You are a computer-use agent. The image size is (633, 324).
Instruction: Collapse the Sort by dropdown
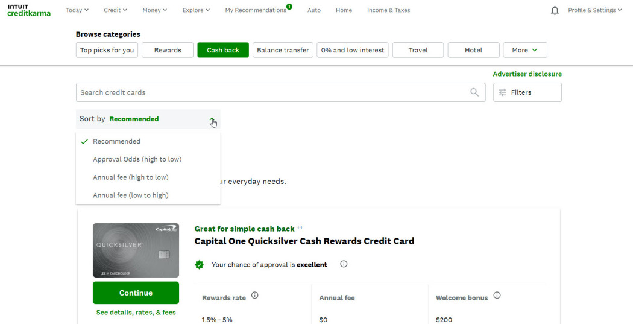click(x=148, y=119)
